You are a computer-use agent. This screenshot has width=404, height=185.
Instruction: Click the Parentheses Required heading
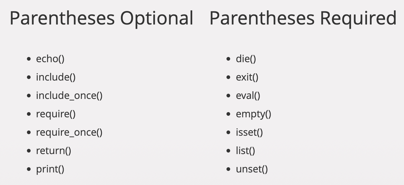click(303, 18)
